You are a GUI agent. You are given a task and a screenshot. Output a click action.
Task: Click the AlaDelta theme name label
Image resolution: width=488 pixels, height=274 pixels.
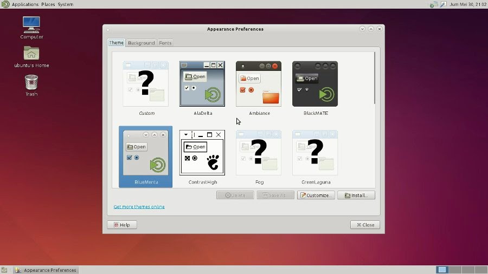203,113
